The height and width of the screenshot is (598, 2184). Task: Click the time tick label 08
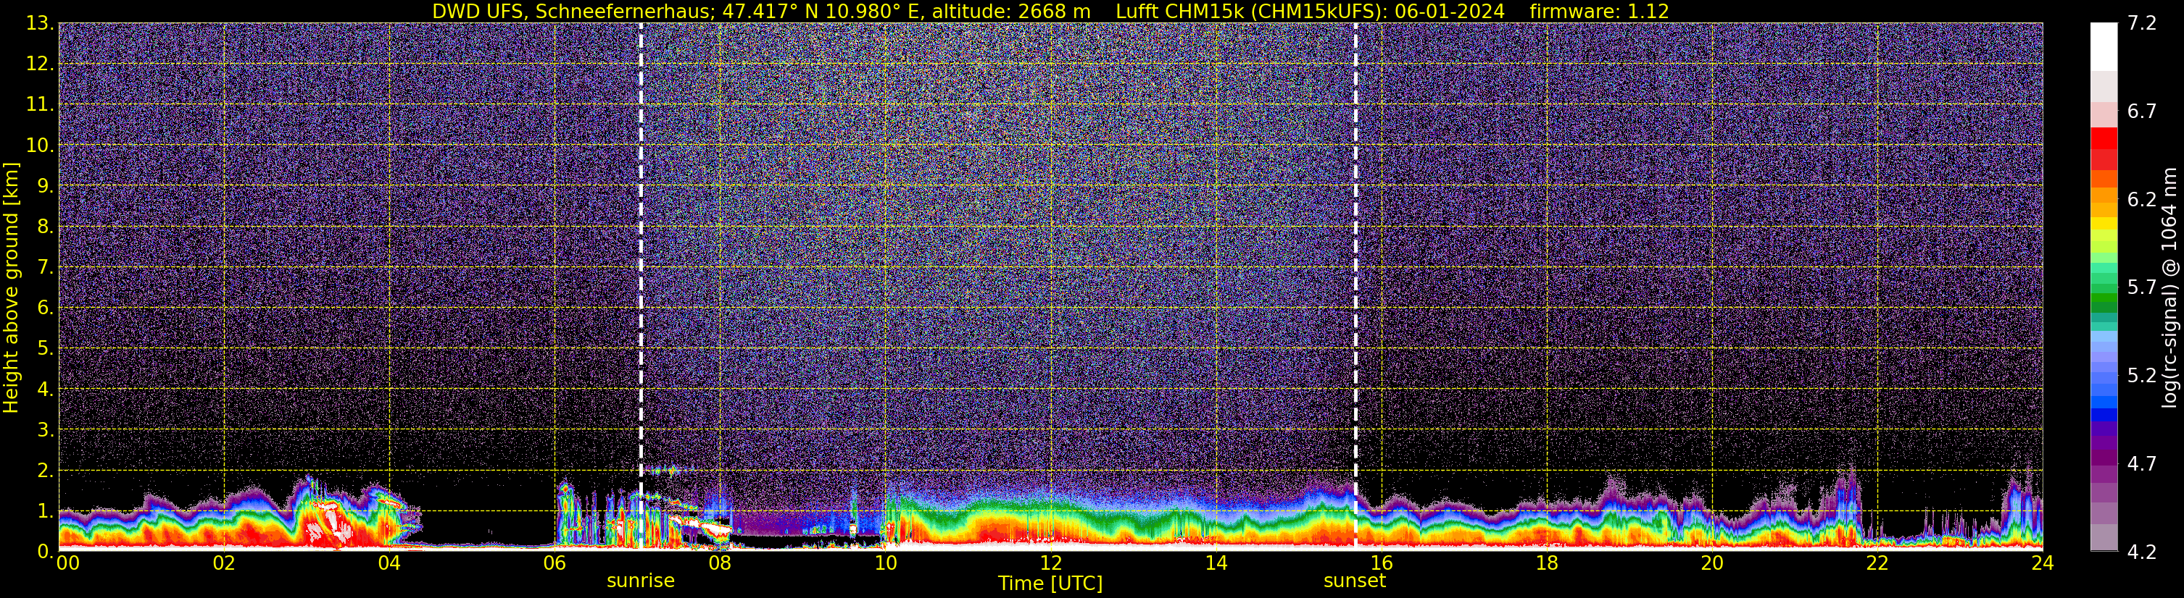coord(719,563)
